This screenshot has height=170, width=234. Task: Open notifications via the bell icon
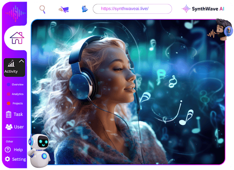(x=84, y=8)
